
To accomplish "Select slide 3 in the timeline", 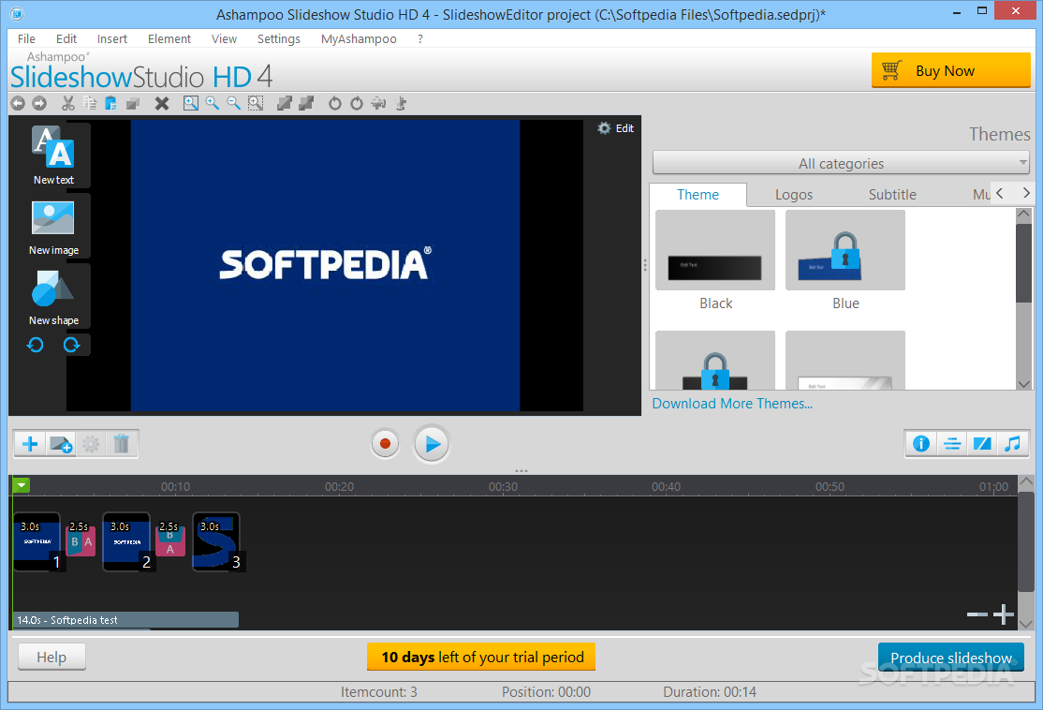I will 217,541.
